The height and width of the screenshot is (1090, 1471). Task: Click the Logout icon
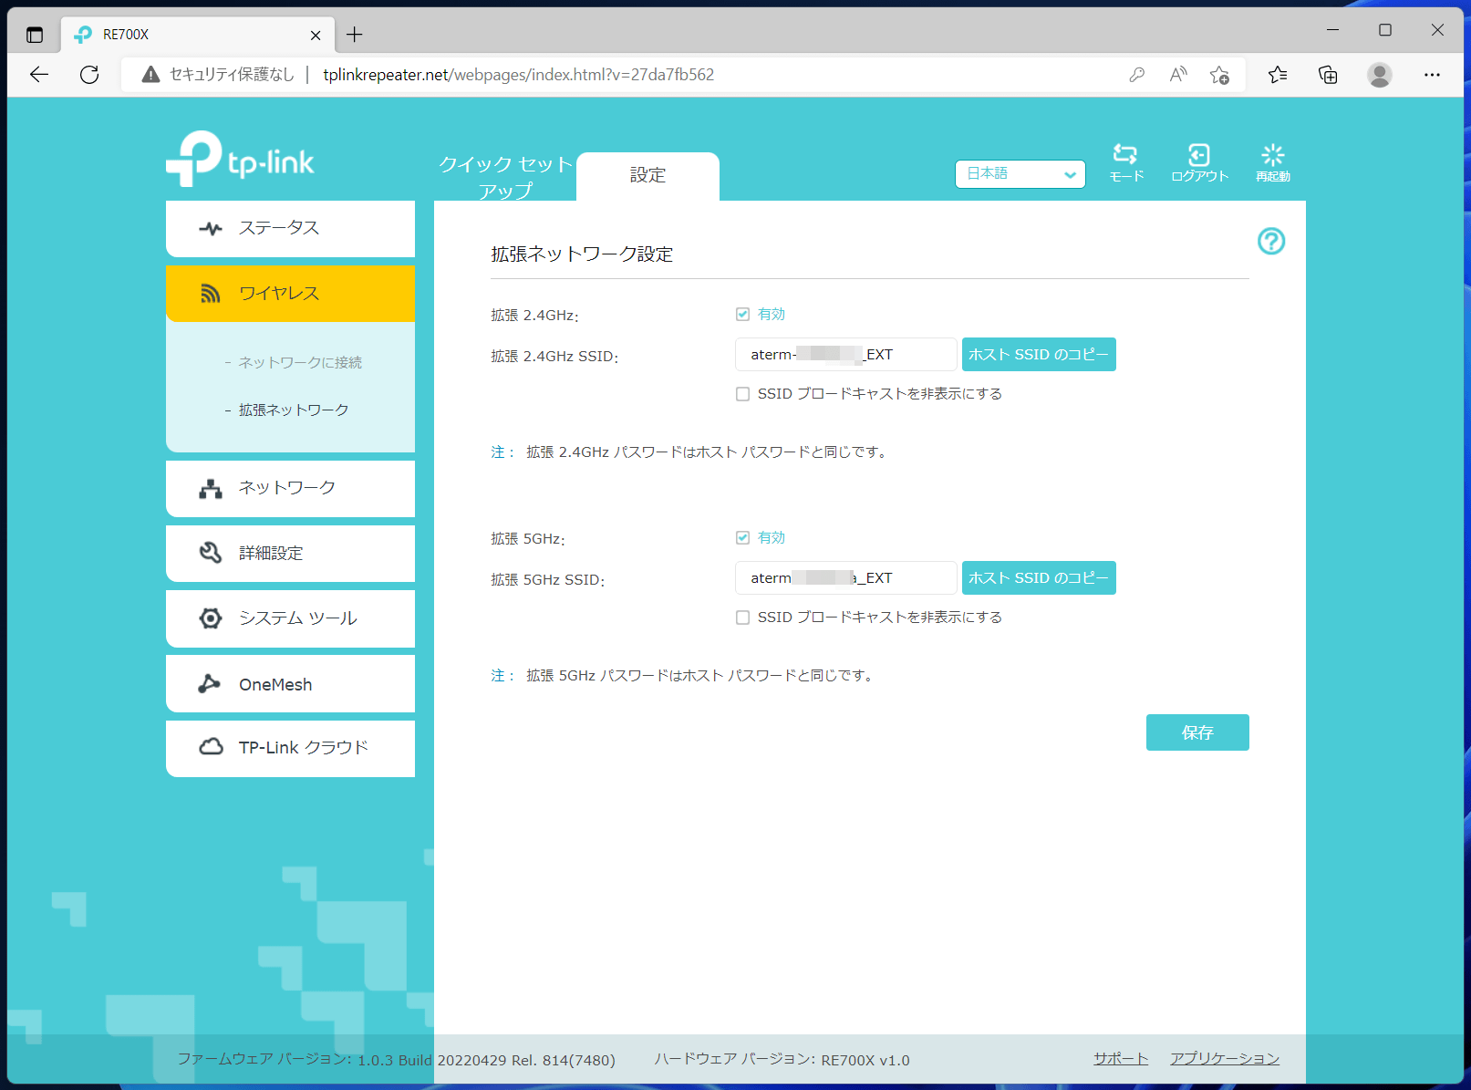[x=1199, y=162]
